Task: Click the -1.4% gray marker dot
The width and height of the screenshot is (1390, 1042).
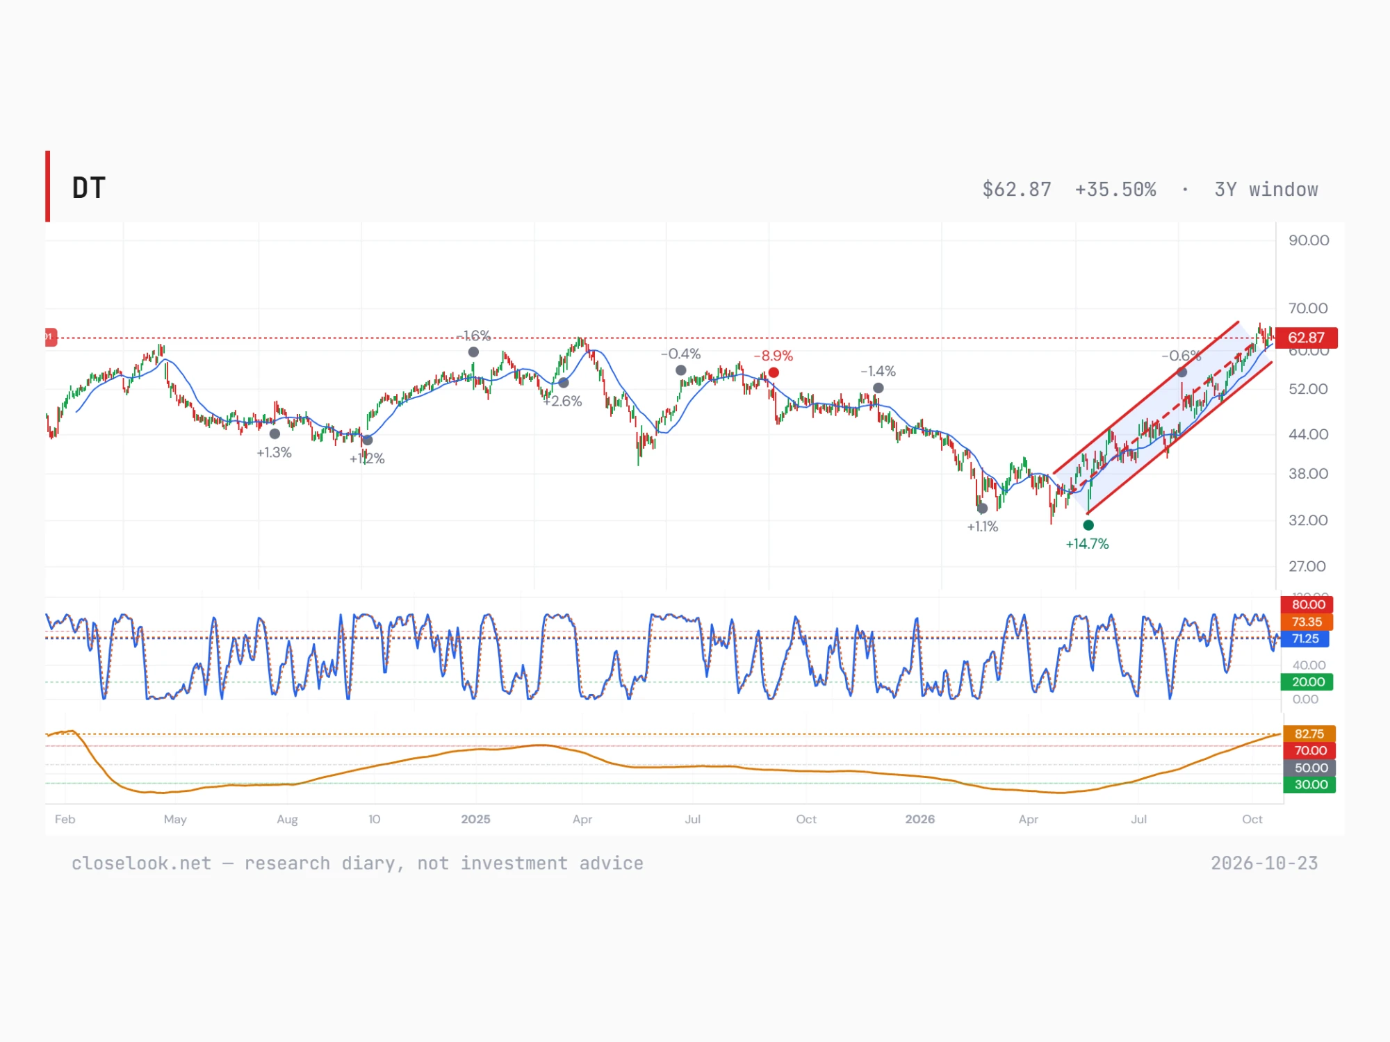Action: [878, 388]
